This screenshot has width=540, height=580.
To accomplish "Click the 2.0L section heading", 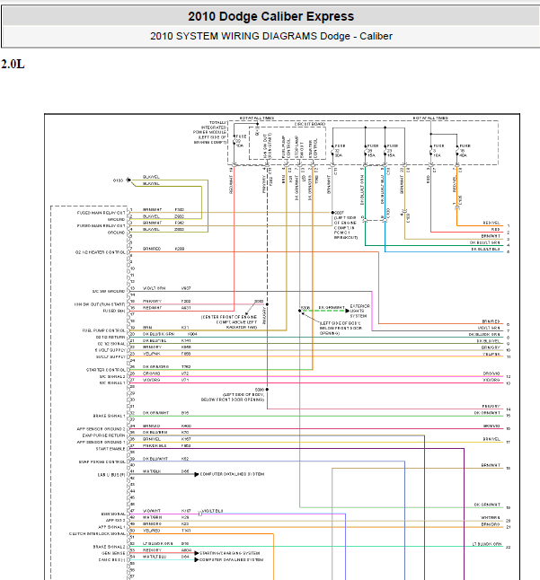I will (13, 65).
